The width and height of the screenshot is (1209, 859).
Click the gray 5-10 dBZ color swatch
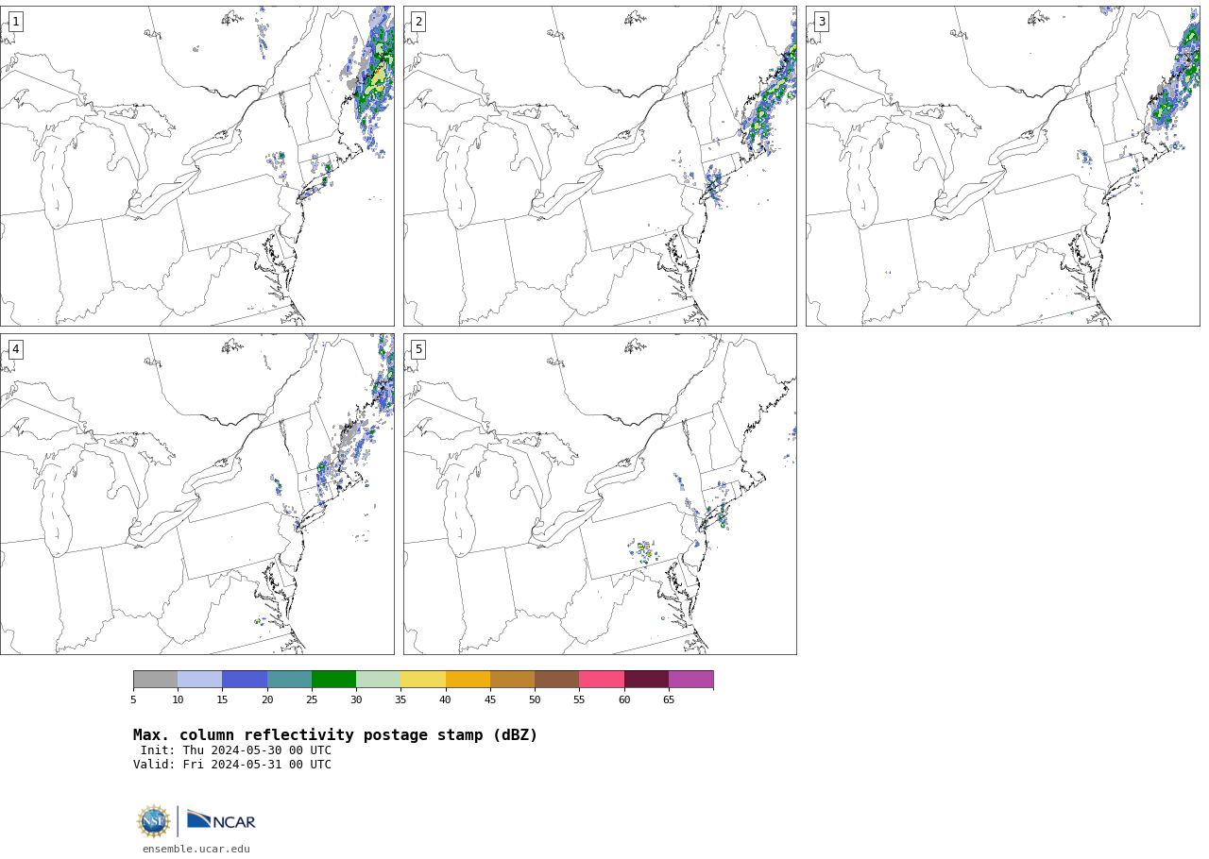coord(155,680)
